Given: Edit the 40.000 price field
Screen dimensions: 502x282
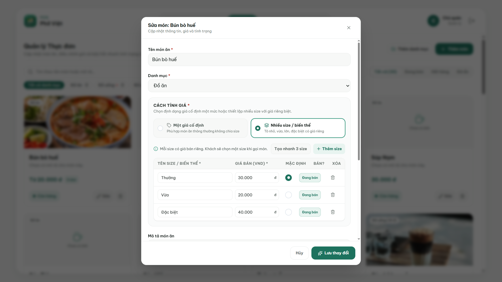Looking at the screenshot, I should [x=257, y=212].
